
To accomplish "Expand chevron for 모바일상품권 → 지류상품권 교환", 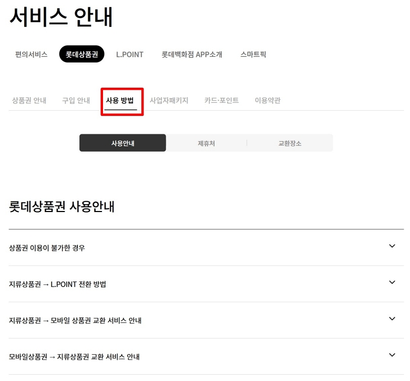I will pos(392,355).
